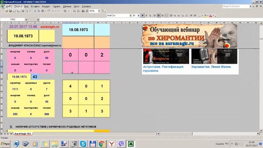This screenshot has height=148, width=263.
Task: Open the font size dropdown
Action: [138, 16]
